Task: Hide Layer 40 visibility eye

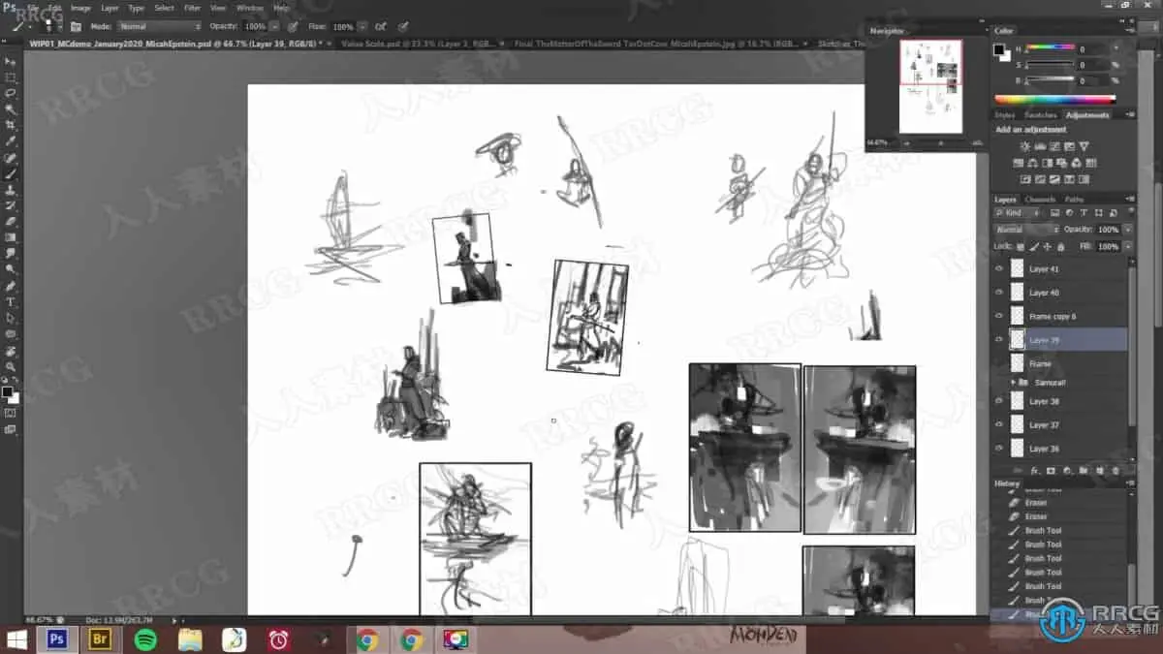Action: pyautogui.click(x=1000, y=292)
